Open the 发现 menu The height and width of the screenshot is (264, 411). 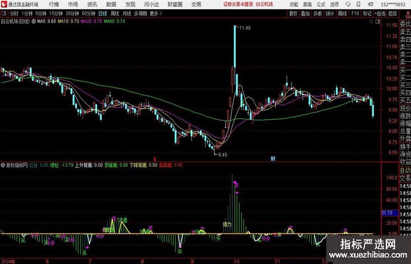click(x=130, y=4)
